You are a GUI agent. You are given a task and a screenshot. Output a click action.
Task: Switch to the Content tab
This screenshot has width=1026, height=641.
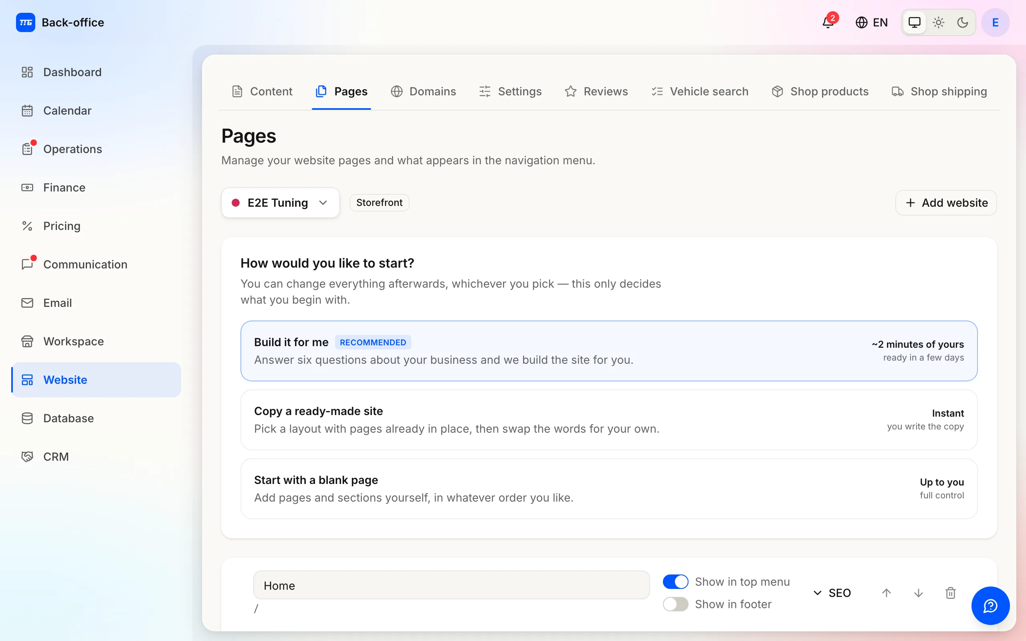(x=262, y=91)
